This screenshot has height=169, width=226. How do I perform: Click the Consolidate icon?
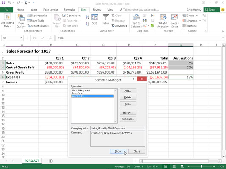(152, 16)
